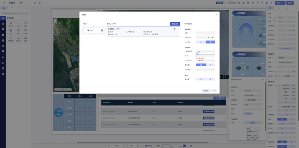Image resolution: width=299 pixels, height=148 pixels.
Task: Open preview with the eye icon
Action: pos(271,3)
